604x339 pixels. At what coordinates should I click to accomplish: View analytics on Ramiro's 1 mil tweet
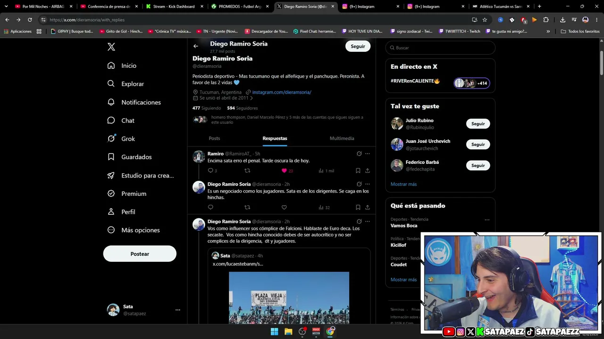pos(327,170)
